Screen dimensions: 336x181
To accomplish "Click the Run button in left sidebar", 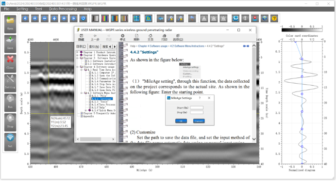I will pos(10,103).
